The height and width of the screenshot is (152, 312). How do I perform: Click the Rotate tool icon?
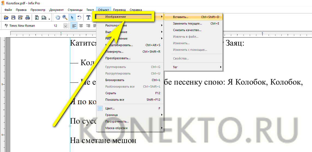coord(79,17)
